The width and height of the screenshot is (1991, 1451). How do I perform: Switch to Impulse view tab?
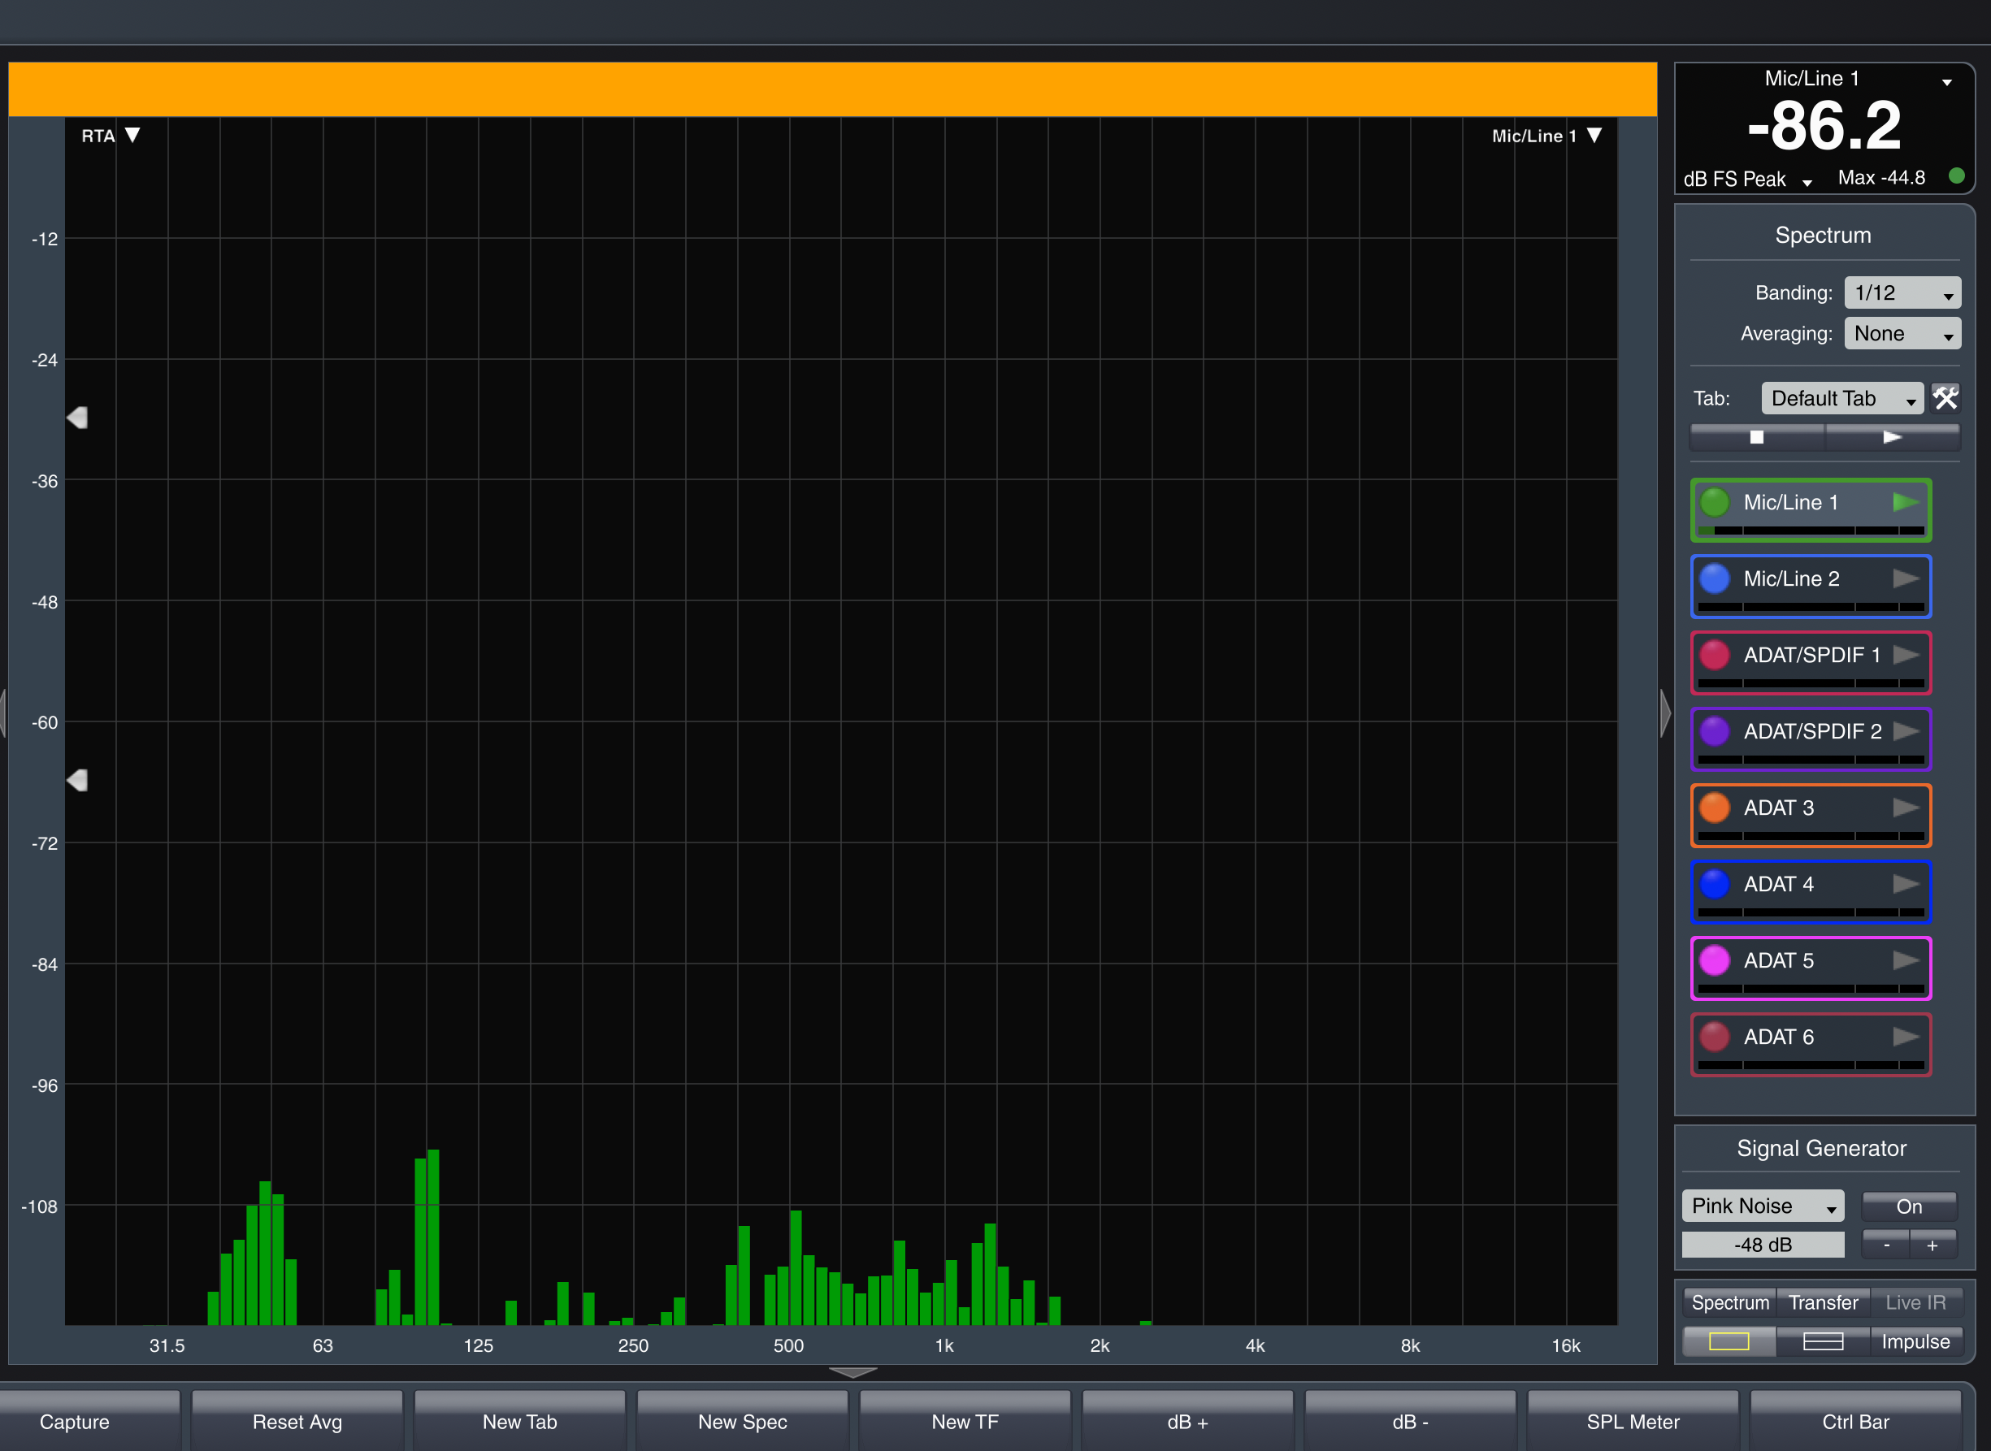point(1915,1341)
